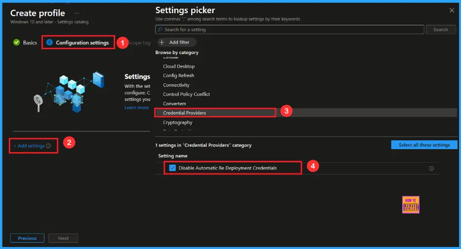
Task: Click the Previous button
Action: 27,238
